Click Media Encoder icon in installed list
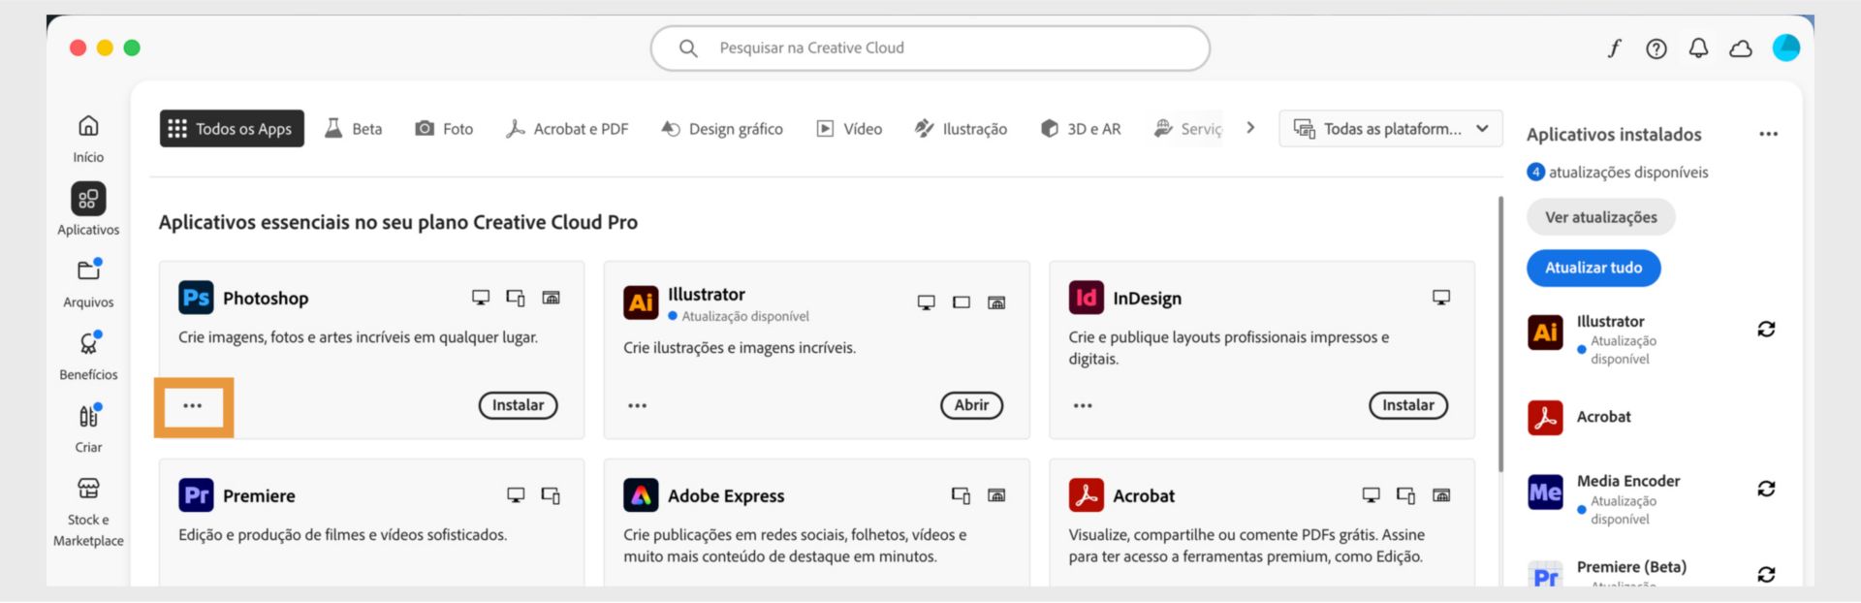This screenshot has width=1861, height=603. click(1545, 492)
